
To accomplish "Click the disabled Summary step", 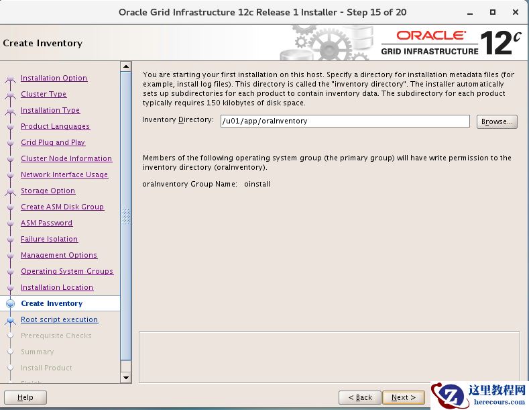I will tap(37, 352).
